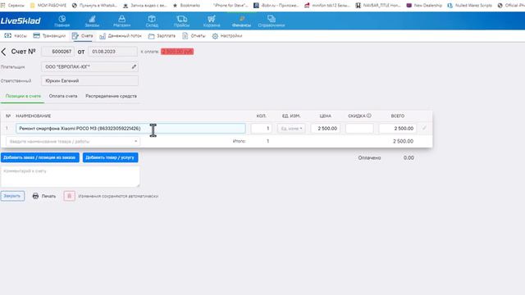Open Настройки gear in finance submenu
Viewport: 525px width, 295px height.
pyautogui.click(x=227, y=36)
